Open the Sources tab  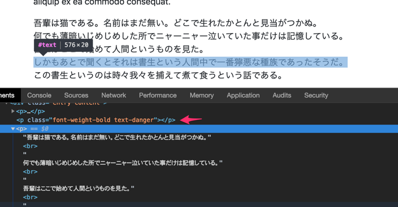pos(76,95)
